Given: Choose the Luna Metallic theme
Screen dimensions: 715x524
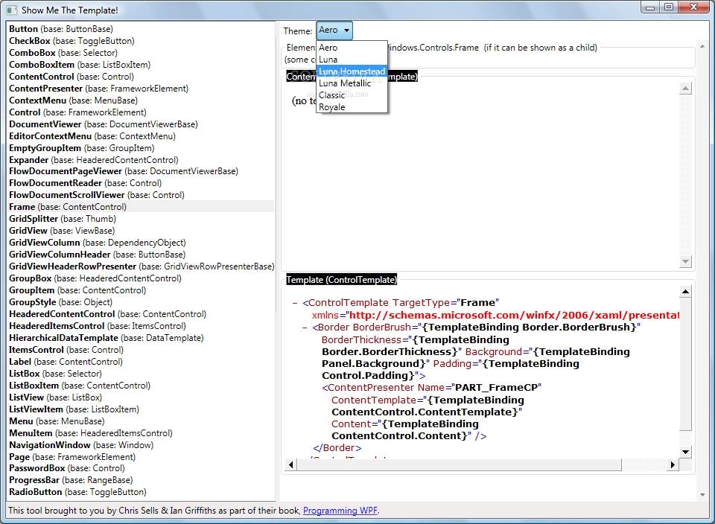Looking at the screenshot, I should coord(352,83).
